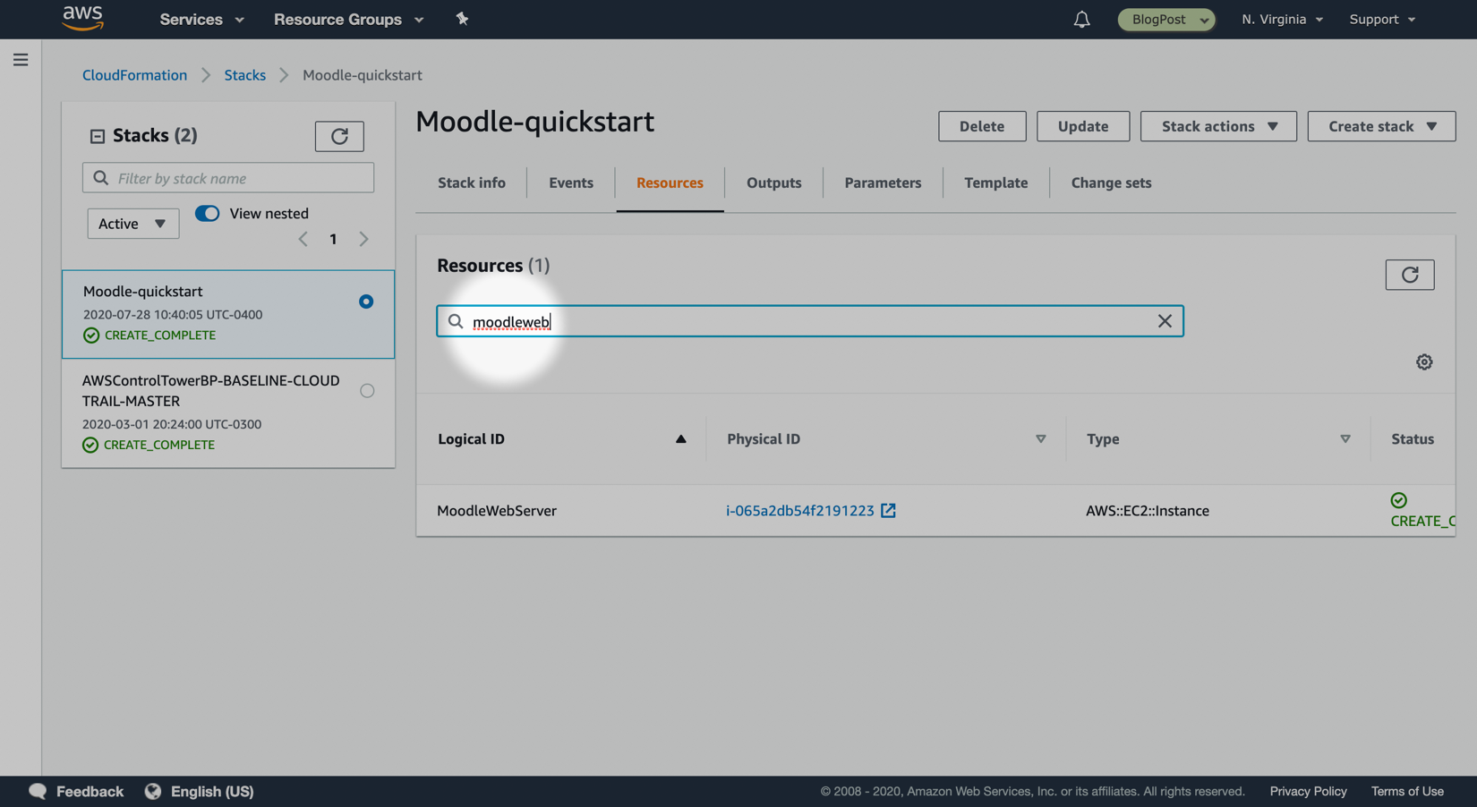
Task: Go to next stacks page
Action: [x=363, y=239]
